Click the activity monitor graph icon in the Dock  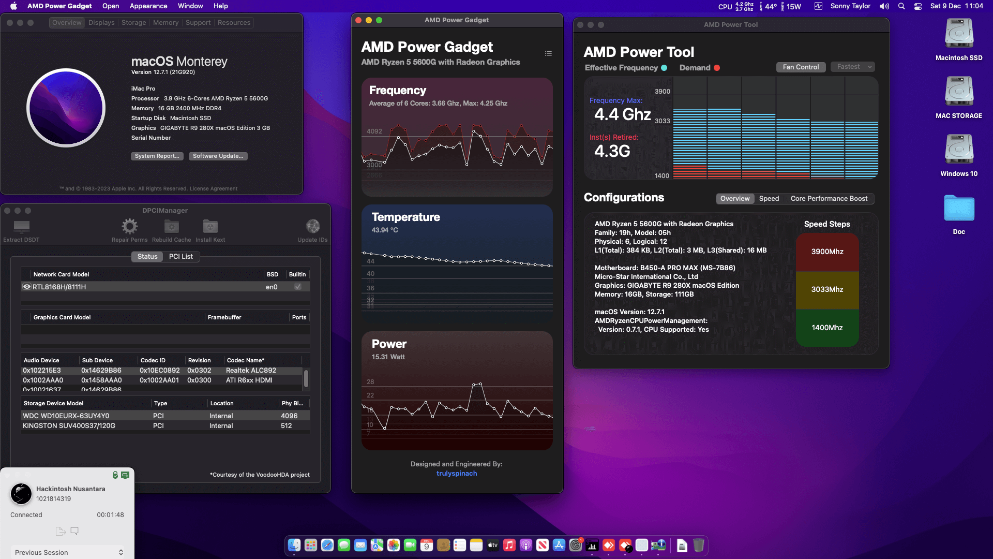pos(592,546)
